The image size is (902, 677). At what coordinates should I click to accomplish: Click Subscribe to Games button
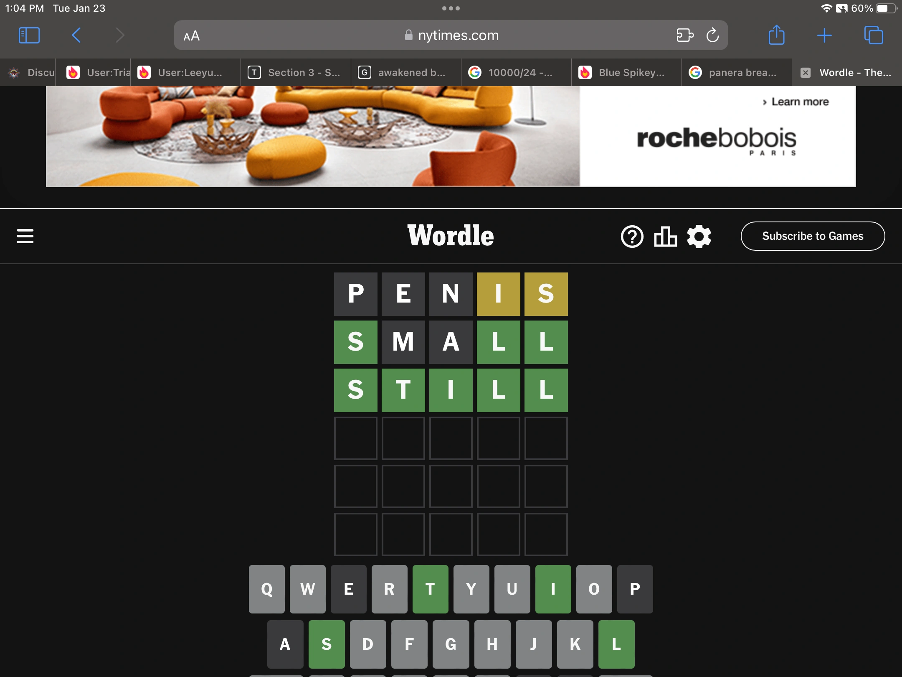coord(812,236)
